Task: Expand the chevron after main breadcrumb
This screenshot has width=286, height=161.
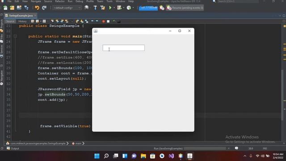Action: (84, 144)
